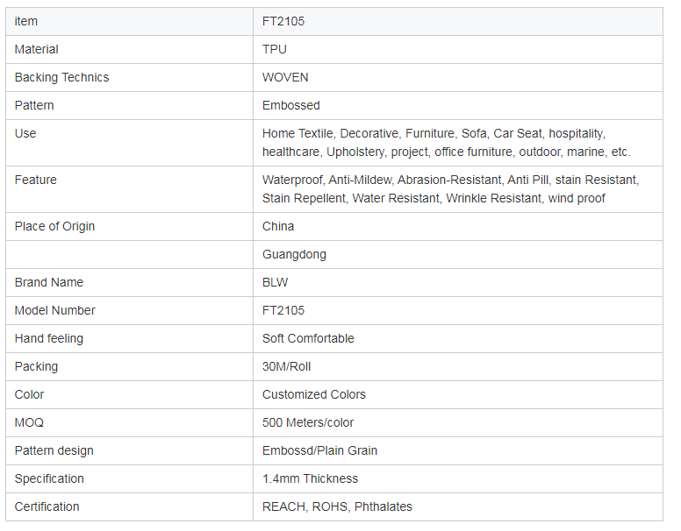Select the TPU material value
Viewport: 681px width, 531px height.
[274, 49]
